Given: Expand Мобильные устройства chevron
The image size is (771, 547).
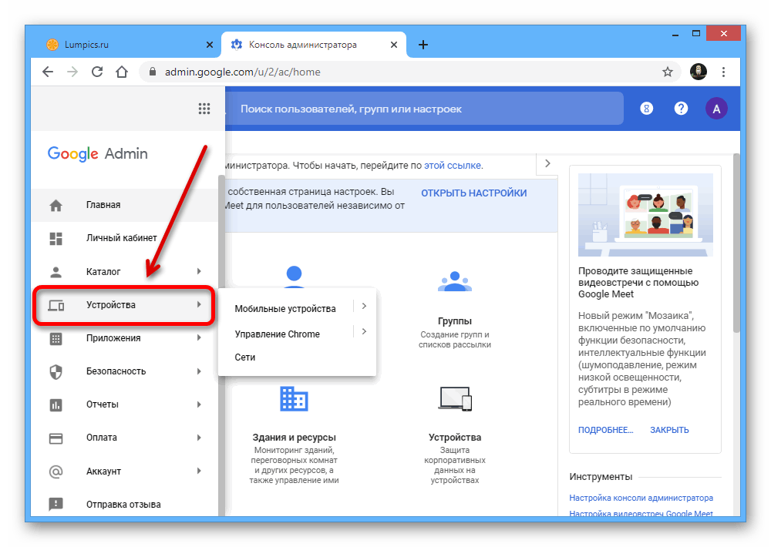Looking at the screenshot, I should (364, 306).
